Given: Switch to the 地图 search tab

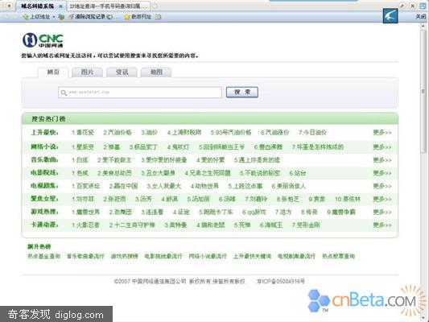Looking at the screenshot, I should click(156, 72).
